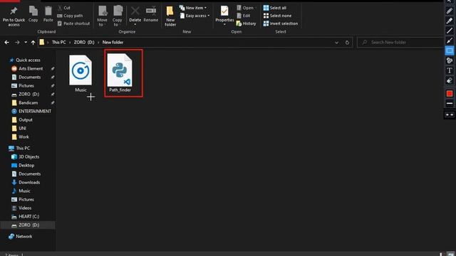Open the recent locations dropdown arrow
The image size is (456, 256).
26,43
